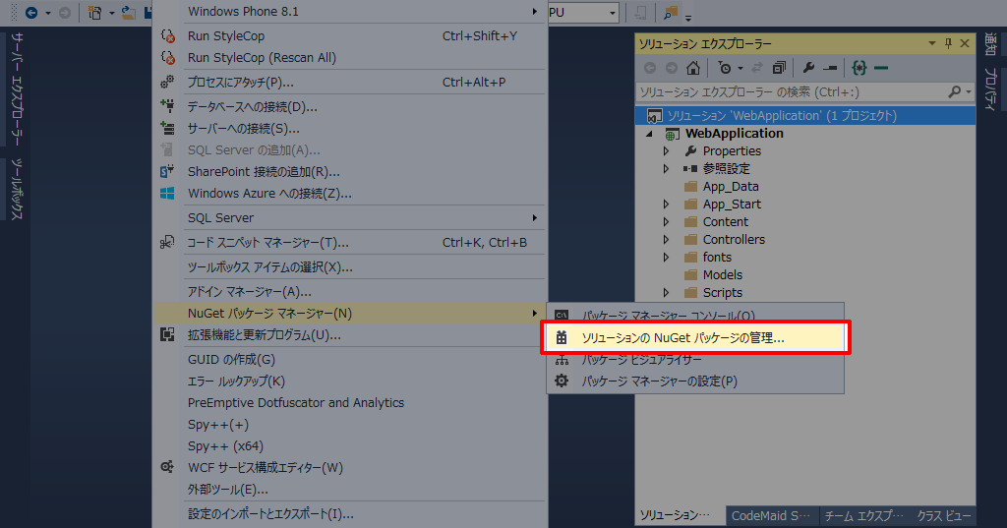Image resolution: width=1007 pixels, height=528 pixels.
Task: Expand the fonts folder arrow
Action: coord(666,257)
